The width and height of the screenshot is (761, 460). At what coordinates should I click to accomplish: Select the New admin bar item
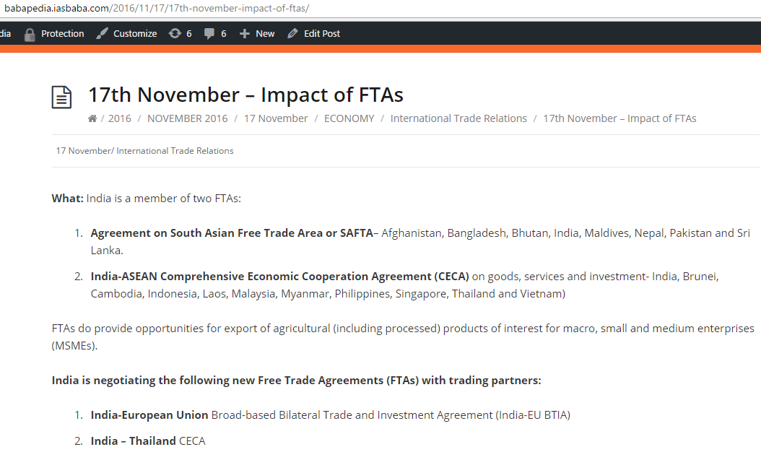point(257,33)
